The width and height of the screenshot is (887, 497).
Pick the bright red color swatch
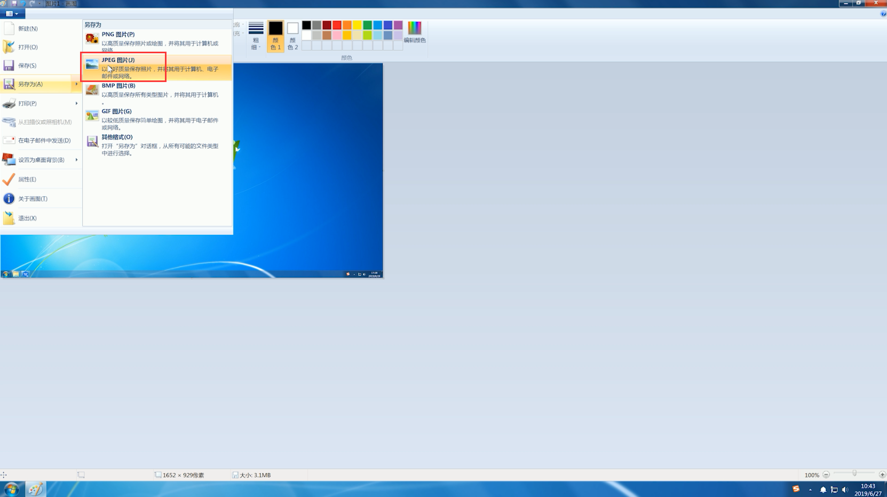(337, 25)
